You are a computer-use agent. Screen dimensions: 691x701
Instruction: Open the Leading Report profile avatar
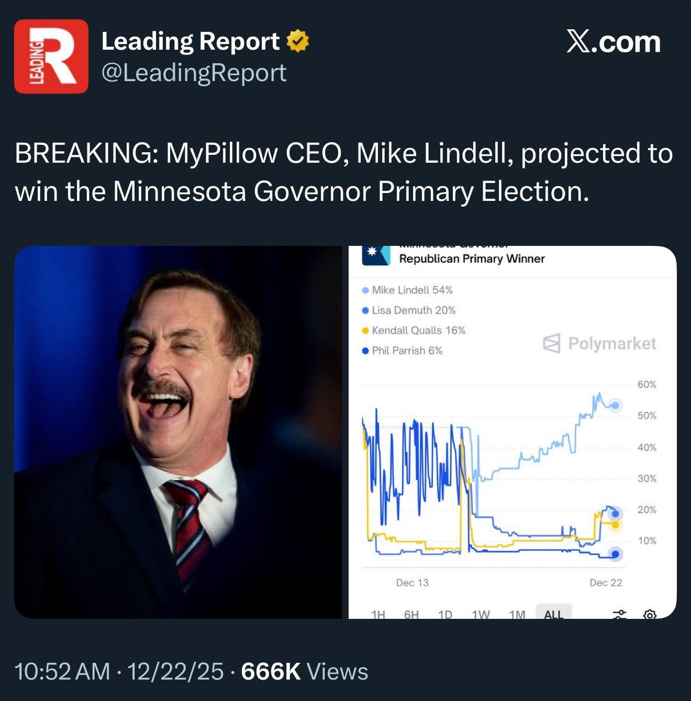tap(51, 56)
